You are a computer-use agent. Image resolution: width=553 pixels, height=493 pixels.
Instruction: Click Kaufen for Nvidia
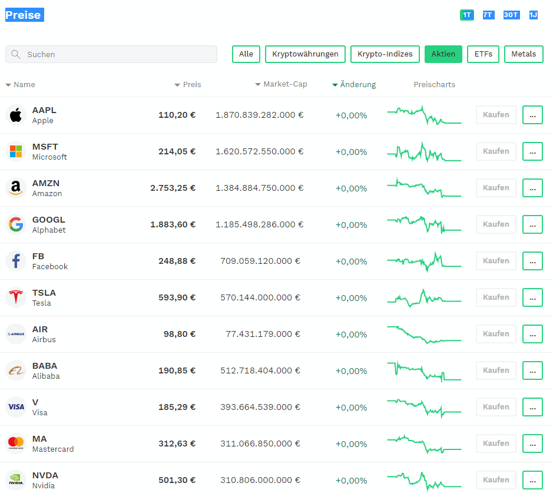point(496,480)
